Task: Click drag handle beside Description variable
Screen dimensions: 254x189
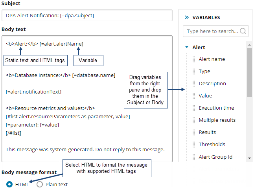Action: (x=193, y=84)
